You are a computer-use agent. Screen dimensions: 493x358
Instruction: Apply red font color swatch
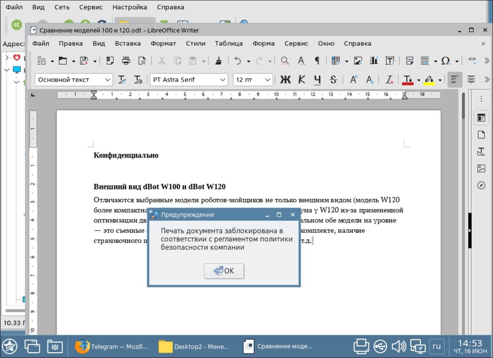(408, 79)
